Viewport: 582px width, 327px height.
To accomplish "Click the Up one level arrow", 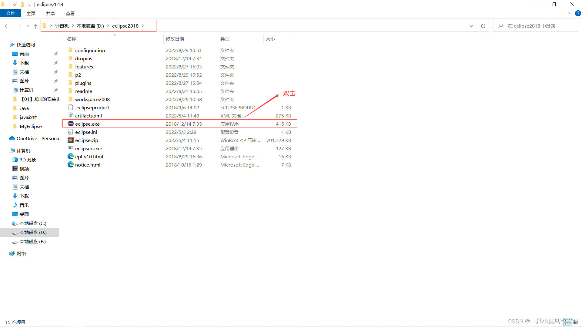I will (x=36, y=26).
